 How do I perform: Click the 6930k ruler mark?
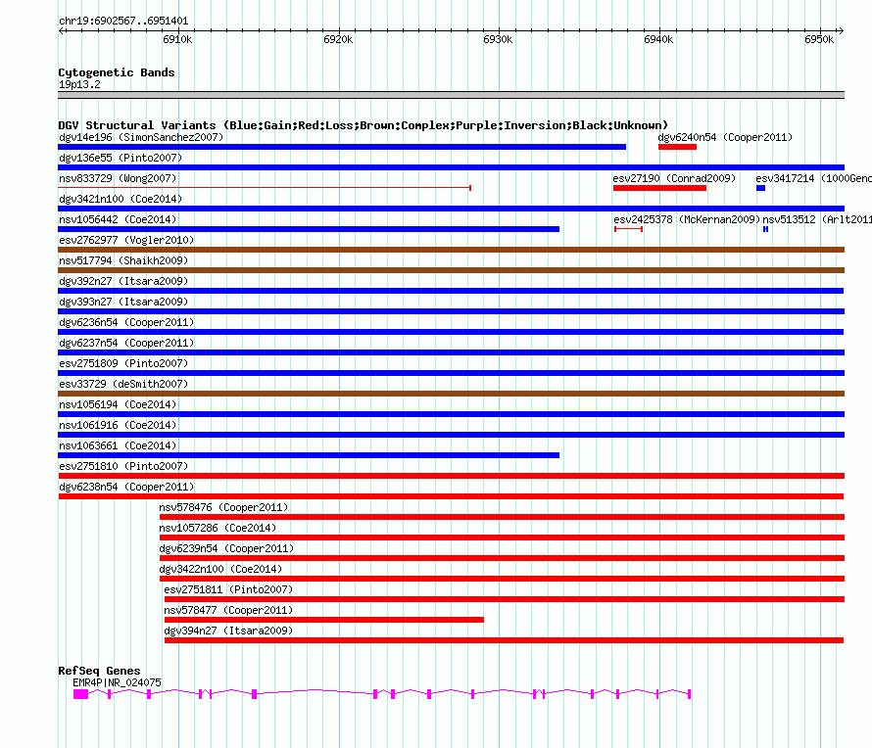pos(498,39)
